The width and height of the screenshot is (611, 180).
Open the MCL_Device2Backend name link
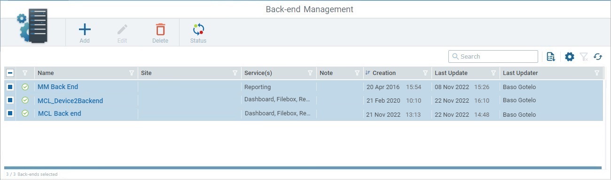70,101
